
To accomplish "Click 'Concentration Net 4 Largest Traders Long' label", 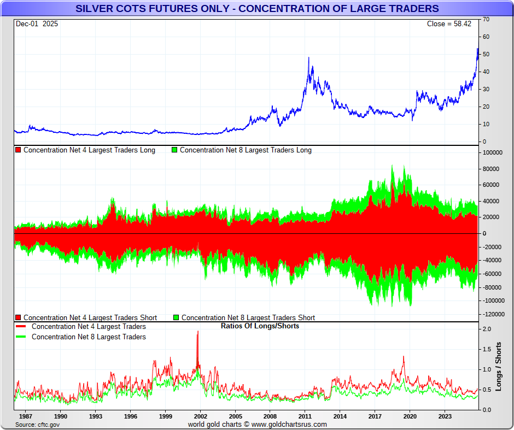I will pyautogui.click(x=89, y=150).
